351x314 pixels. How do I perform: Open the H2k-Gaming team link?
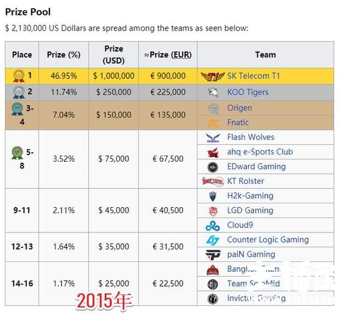point(250,196)
